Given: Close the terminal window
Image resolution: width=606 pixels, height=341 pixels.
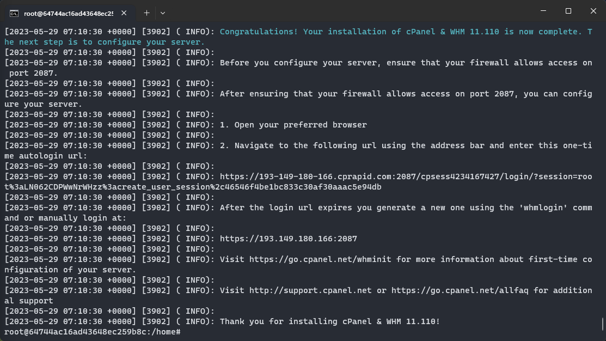Looking at the screenshot, I should (x=593, y=11).
